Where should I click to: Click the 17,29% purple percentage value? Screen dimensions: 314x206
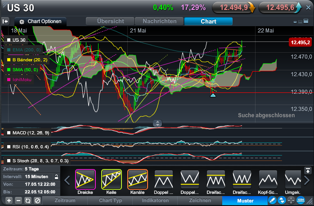tap(193, 8)
